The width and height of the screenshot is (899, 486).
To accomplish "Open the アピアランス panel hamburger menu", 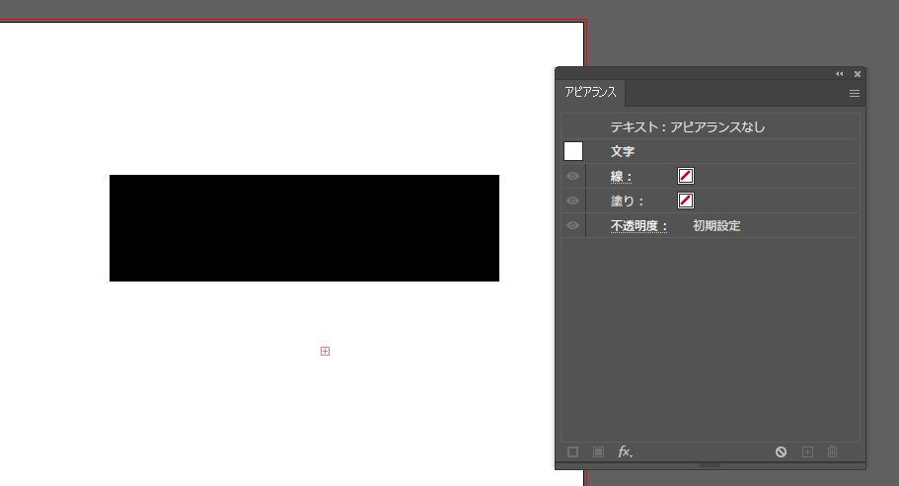I will pos(855,94).
